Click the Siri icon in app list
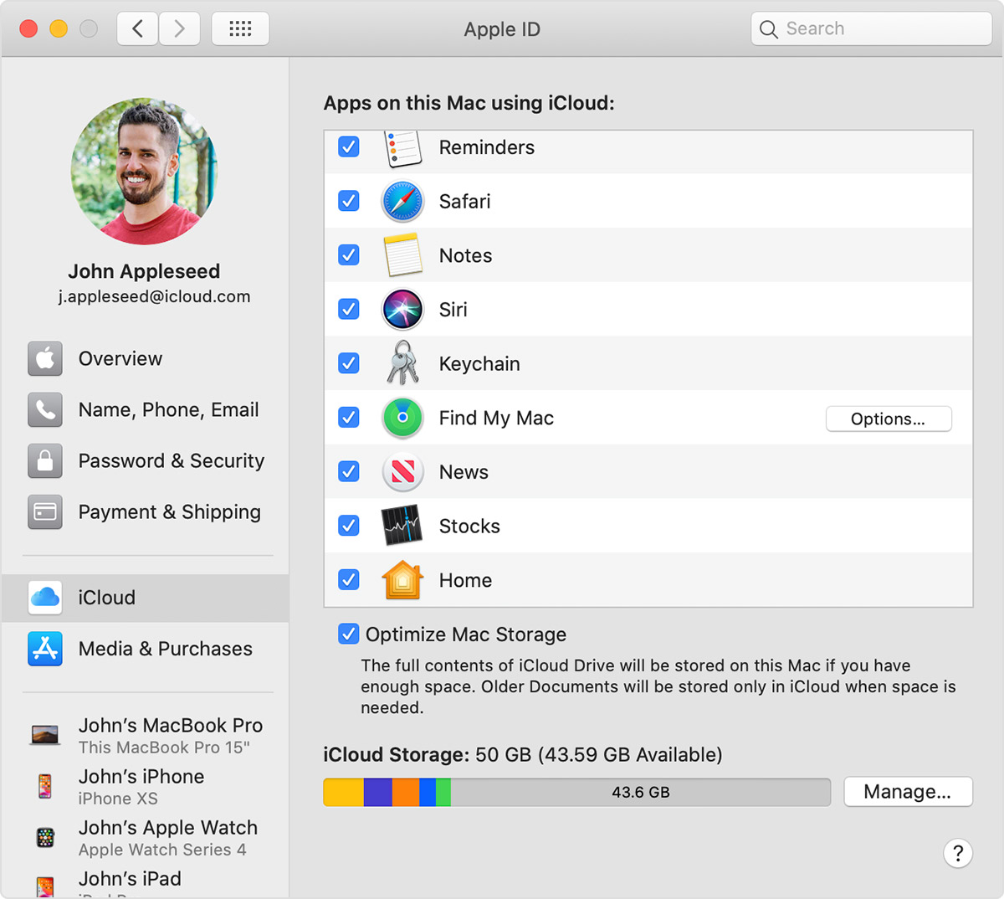The height and width of the screenshot is (899, 1004). click(x=402, y=310)
